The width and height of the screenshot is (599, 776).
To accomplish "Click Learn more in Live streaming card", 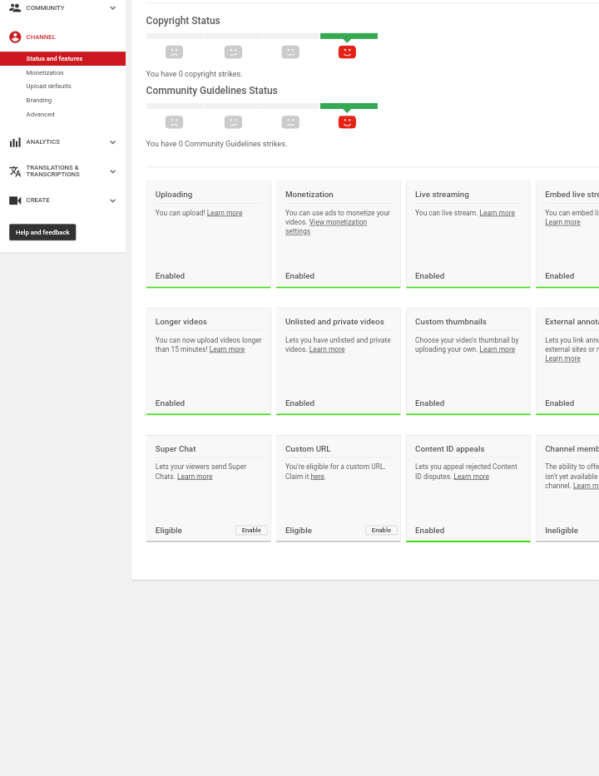I will coord(497,213).
